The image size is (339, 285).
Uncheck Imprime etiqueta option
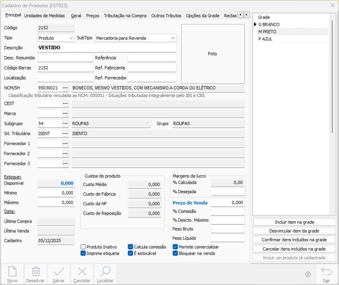click(83, 254)
